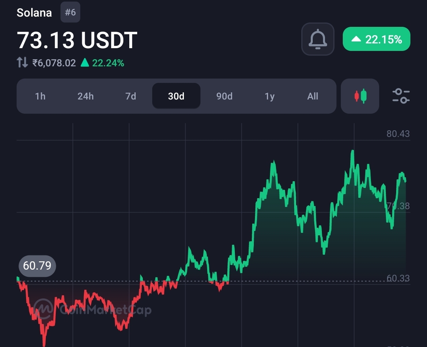Tap the 60.79 opening price label
The width and height of the screenshot is (427, 347).
(x=37, y=266)
